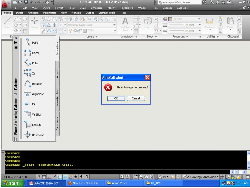The width and height of the screenshot is (250, 188).
Task: Toggle Object Snap Tracking in status bar
Action: click(x=65, y=177)
